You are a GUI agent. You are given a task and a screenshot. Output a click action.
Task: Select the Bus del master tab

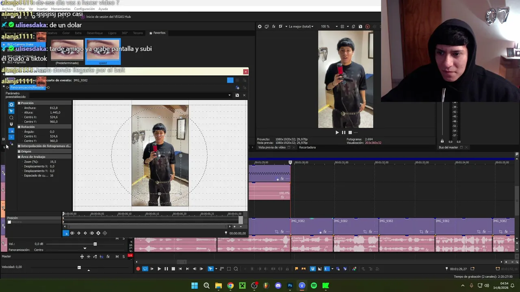(448, 147)
